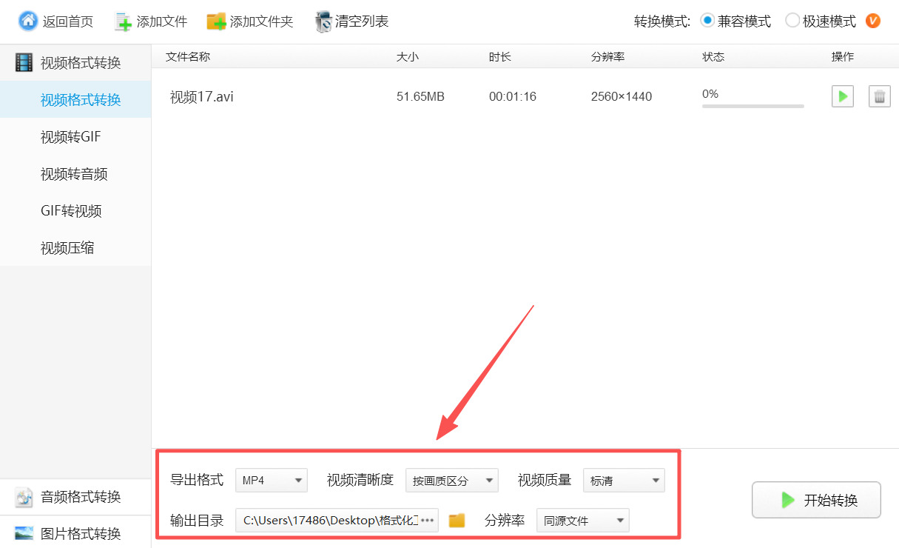Open the 图片格式转换 section
Image resolution: width=899 pixels, height=548 pixels.
click(x=75, y=533)
